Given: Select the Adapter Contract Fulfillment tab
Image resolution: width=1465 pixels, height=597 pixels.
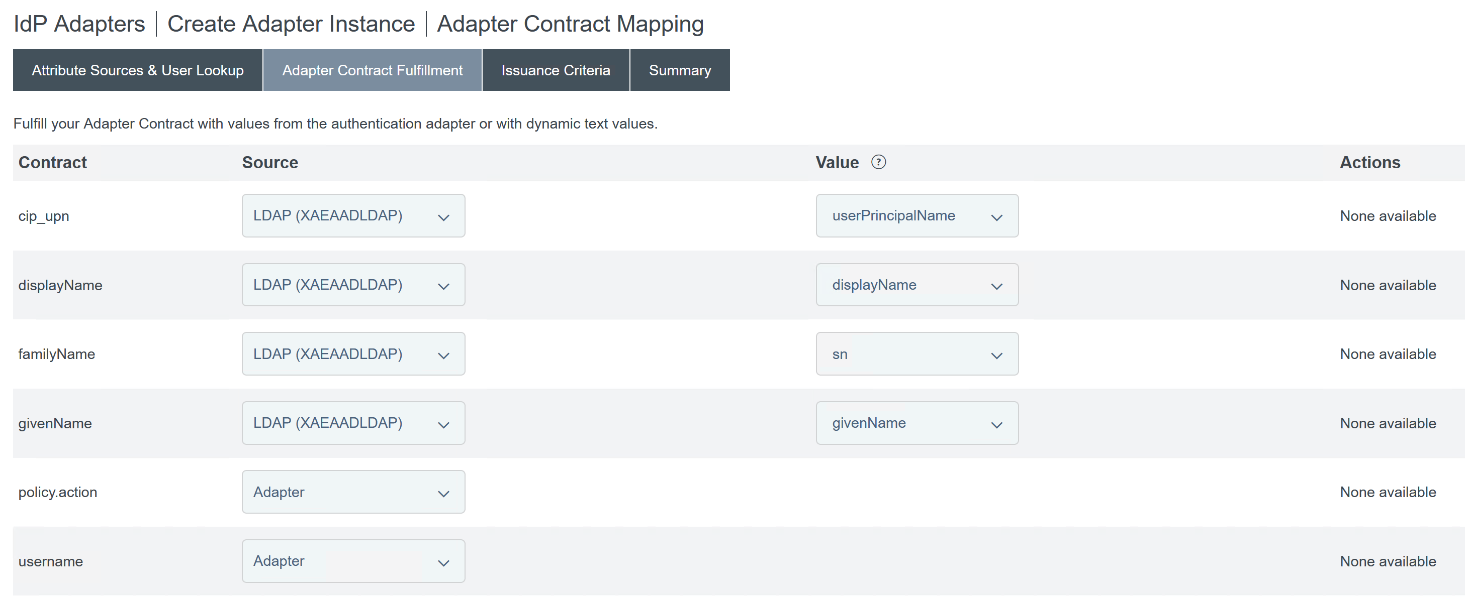Looking at the screenshot, I should (x=372, y=70).
